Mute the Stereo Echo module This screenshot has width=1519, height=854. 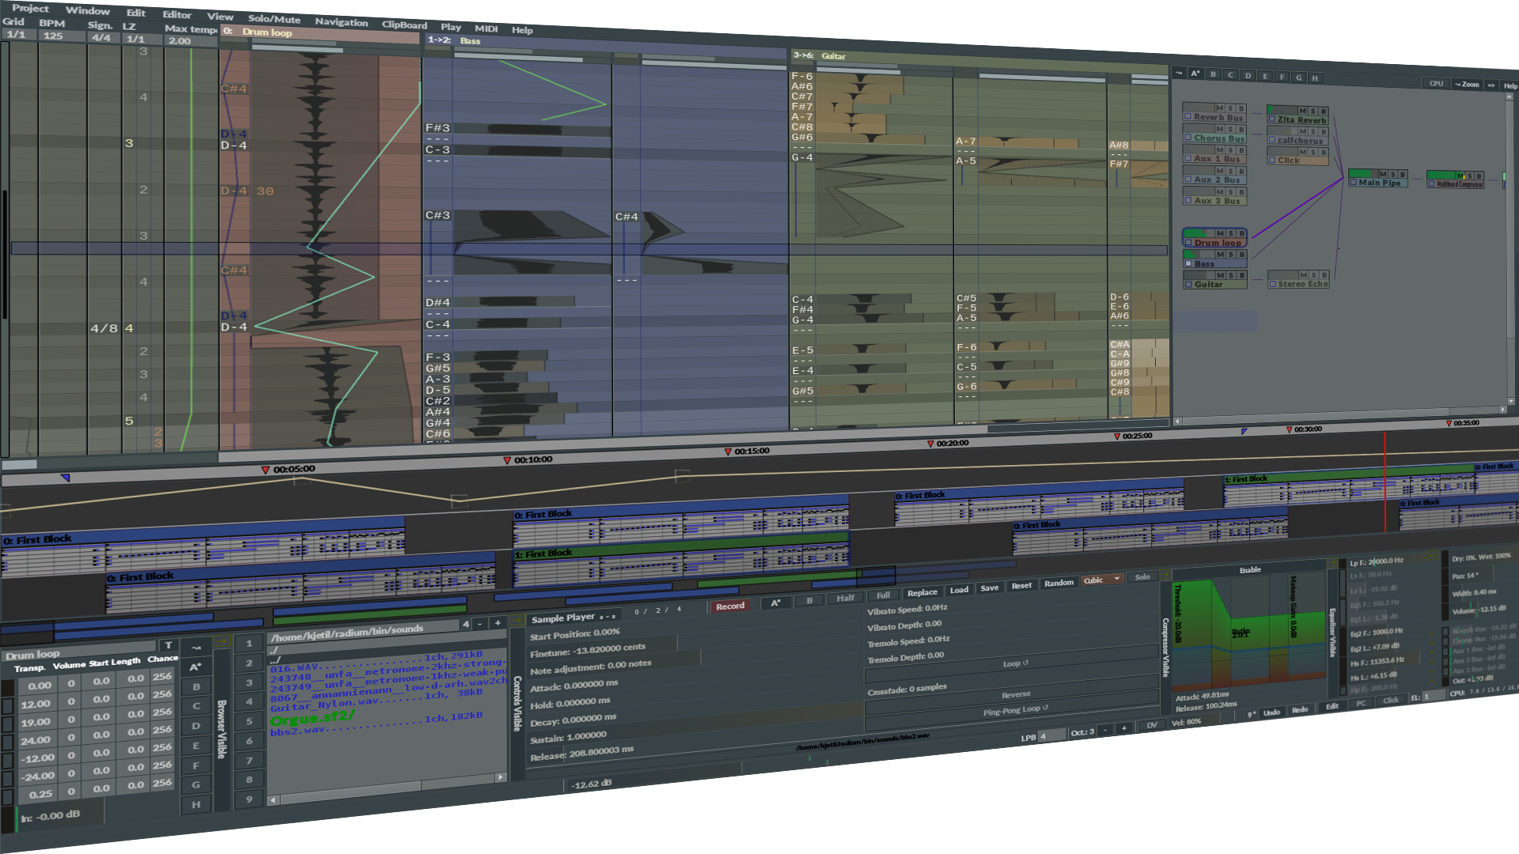click(x=1302, y=275)
